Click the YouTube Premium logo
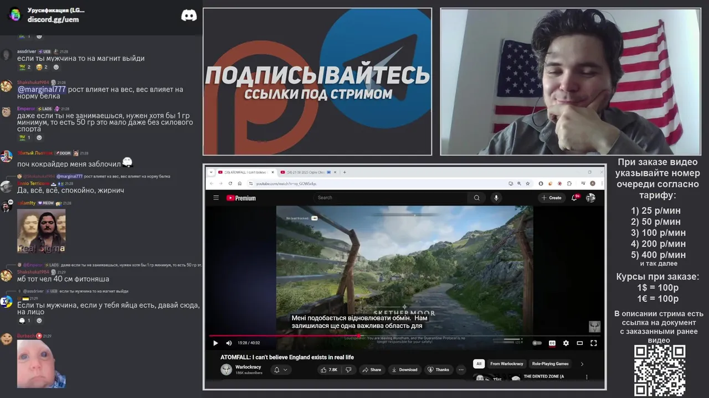This screenshot has width=709, height=398. pos(241,198)
